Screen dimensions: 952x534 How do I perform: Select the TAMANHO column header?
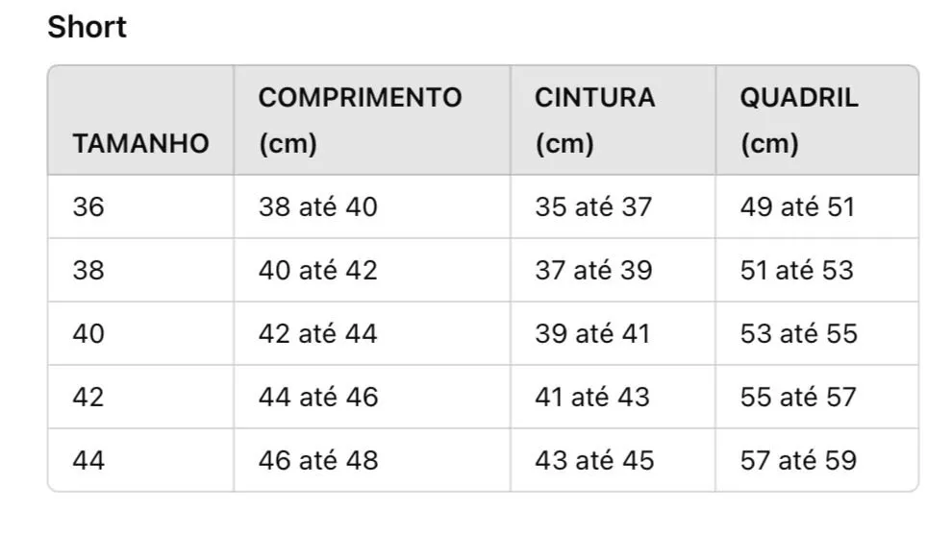pyautogui.click(x=140, y=120)
